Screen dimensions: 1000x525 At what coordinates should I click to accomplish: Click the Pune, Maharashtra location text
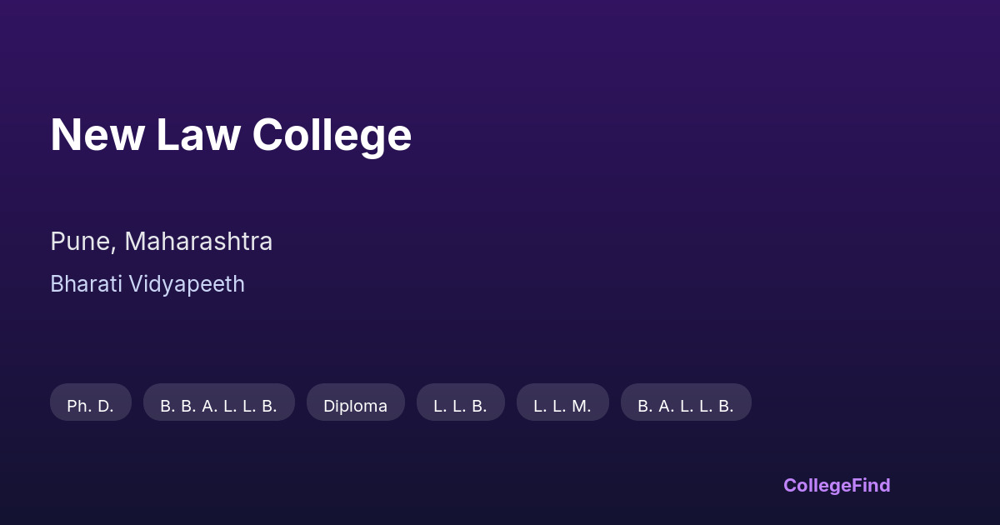pos(161,242)
